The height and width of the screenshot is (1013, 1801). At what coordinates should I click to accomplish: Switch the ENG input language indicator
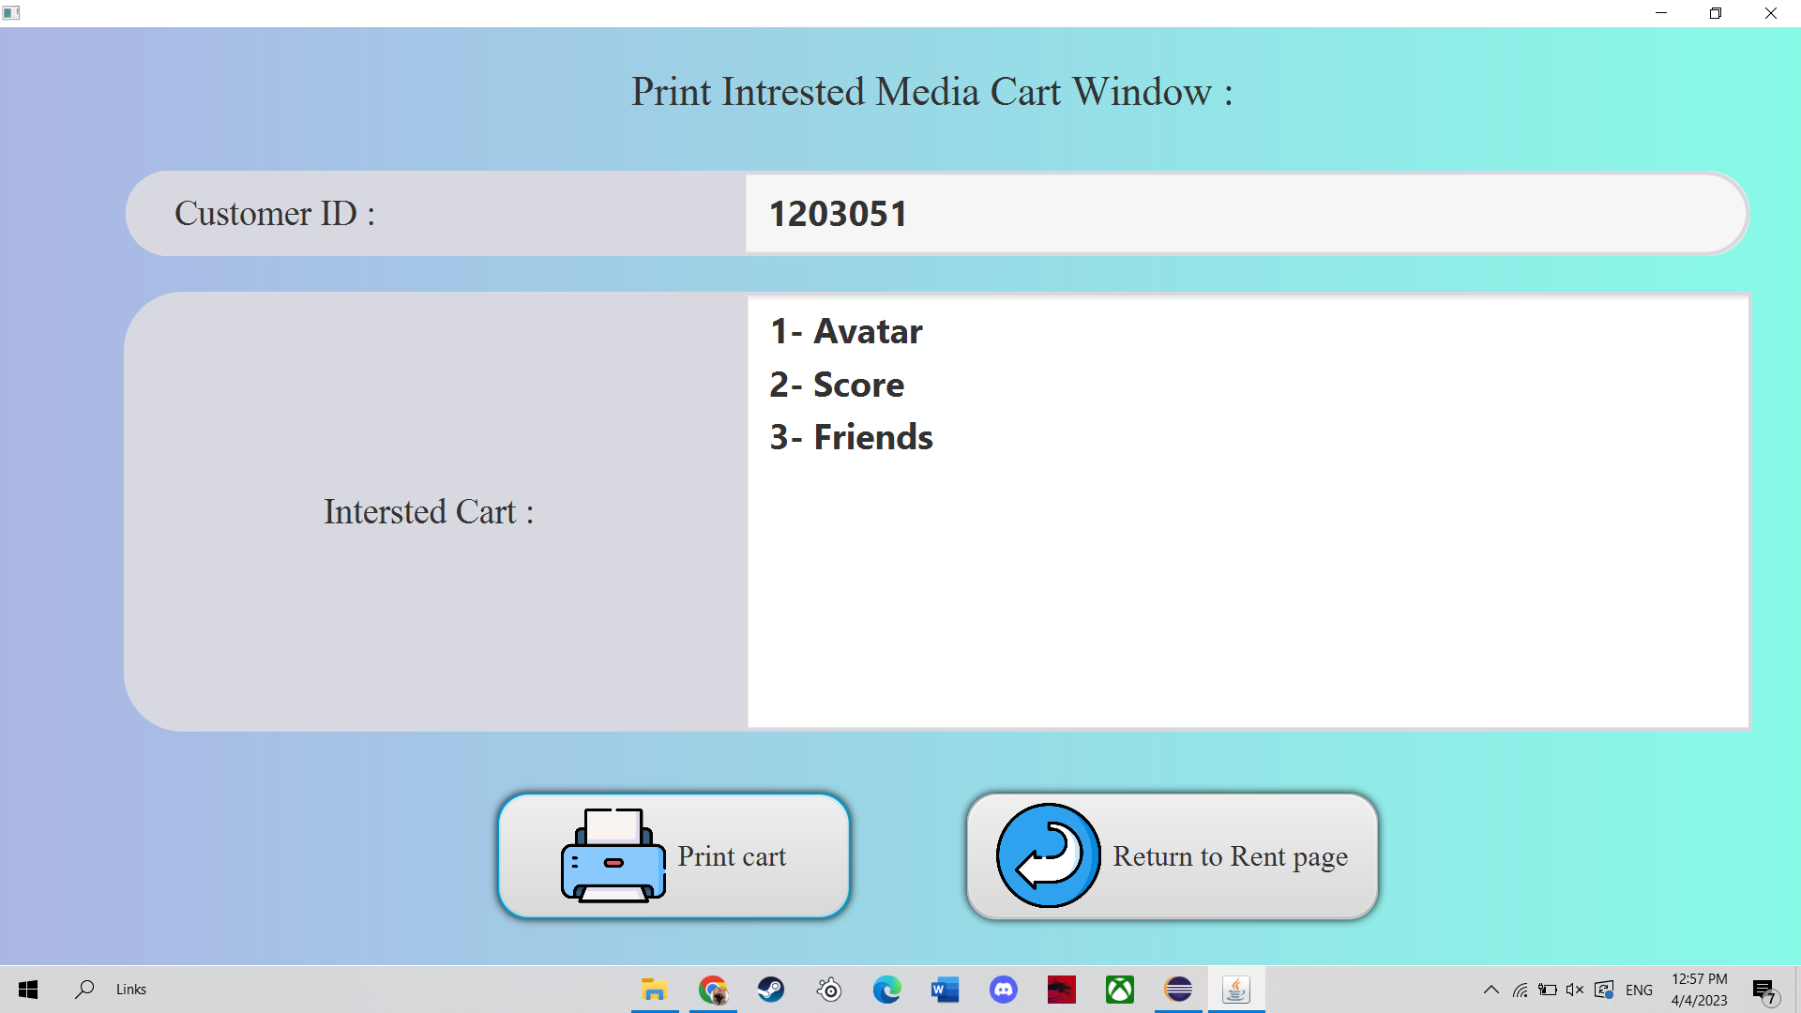coord(1639,990)
